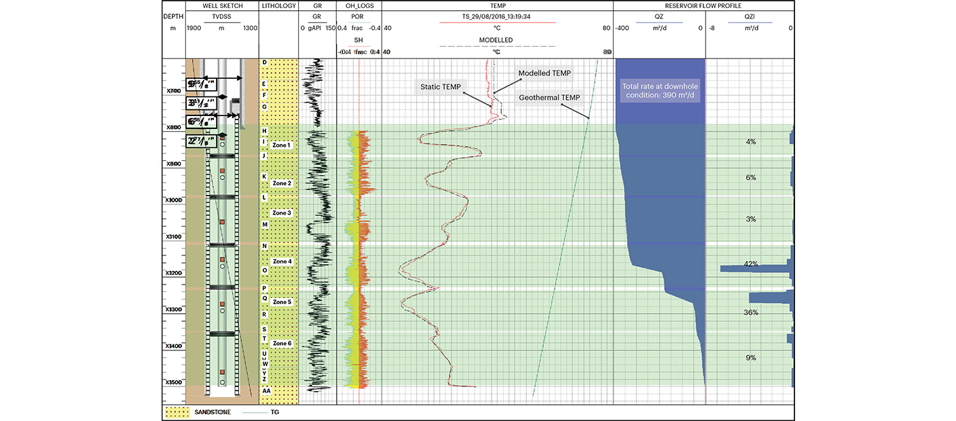This screenshot has width=956, height=421.
Task: Click the packer between Zone 5 and Zone 6
Action: [222, 334]
